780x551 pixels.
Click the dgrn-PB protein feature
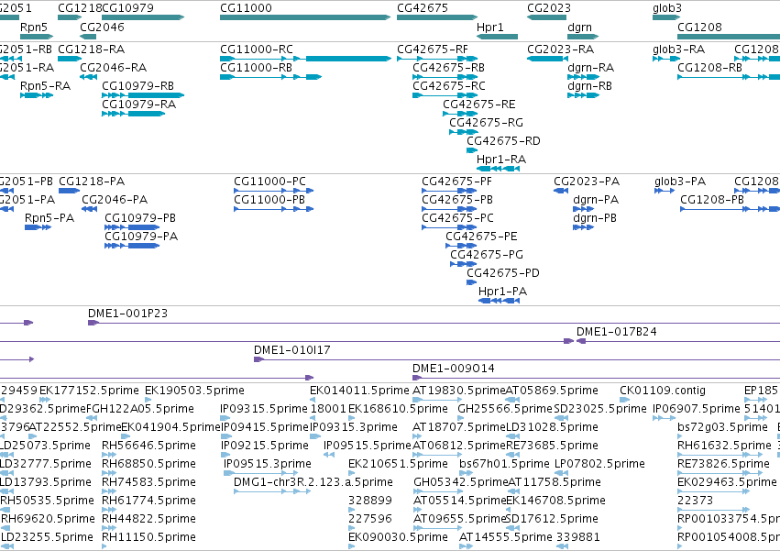click(583, 227)
